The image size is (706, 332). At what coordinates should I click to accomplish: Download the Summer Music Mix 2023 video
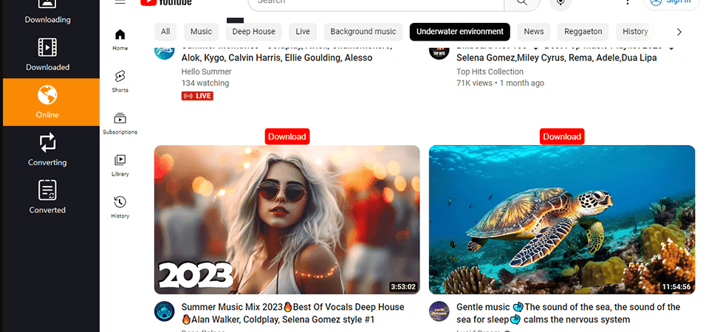pos(287,136)
